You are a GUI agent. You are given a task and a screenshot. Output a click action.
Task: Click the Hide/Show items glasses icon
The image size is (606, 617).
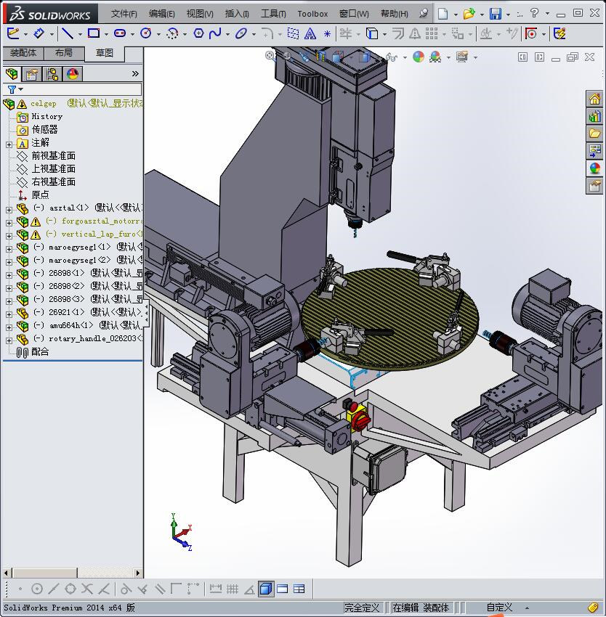pos(391,57)
